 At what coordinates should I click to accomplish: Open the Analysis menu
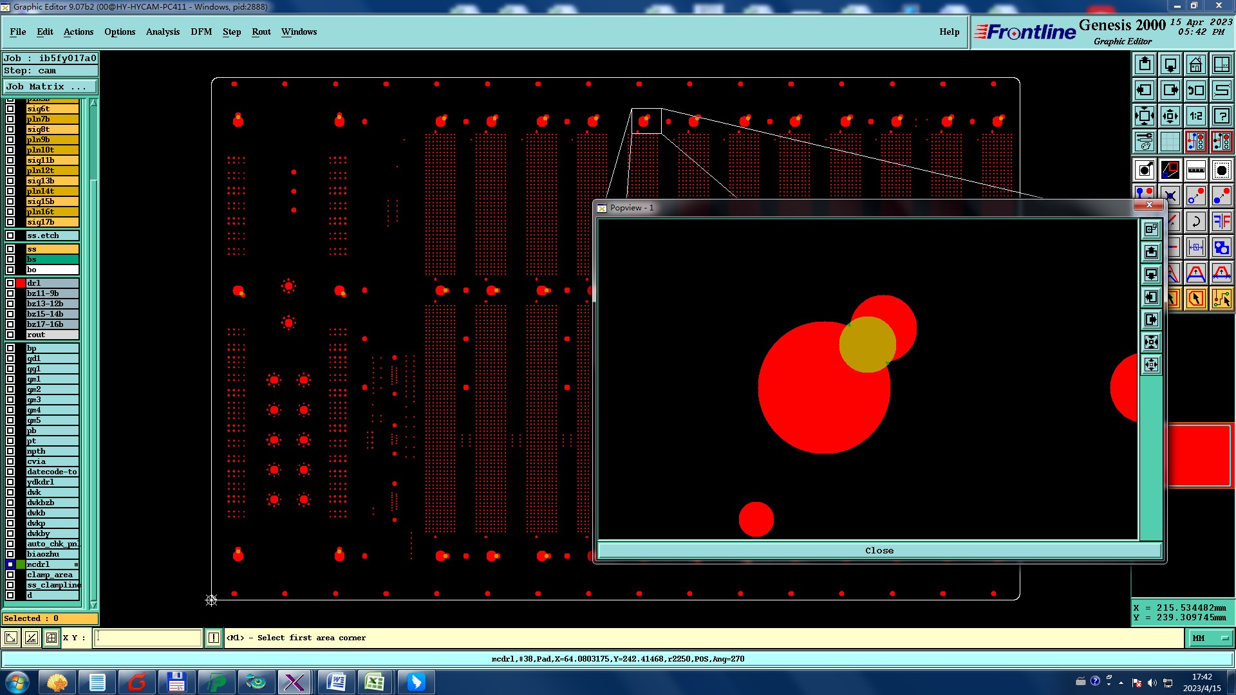click(x=162, y=32)
